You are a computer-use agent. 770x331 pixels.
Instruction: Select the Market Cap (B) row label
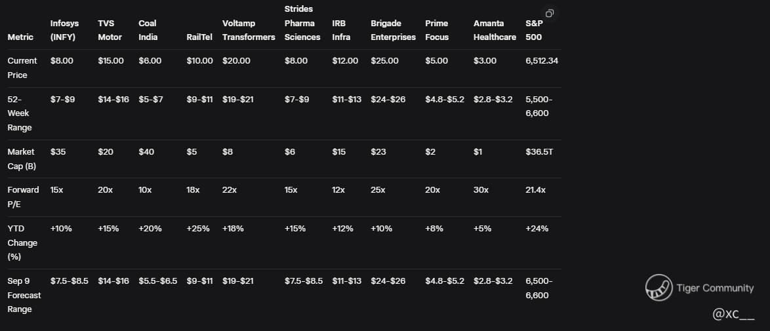(22, 159)
